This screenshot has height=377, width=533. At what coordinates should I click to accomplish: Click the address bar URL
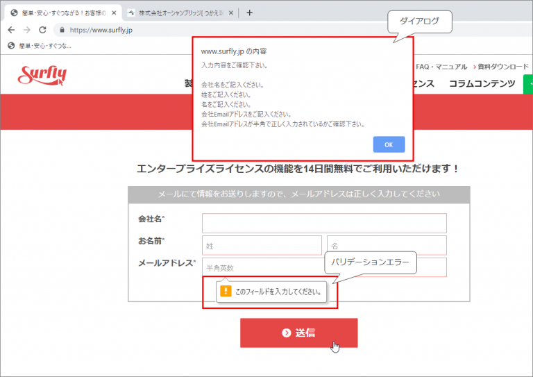coord(101,30)
